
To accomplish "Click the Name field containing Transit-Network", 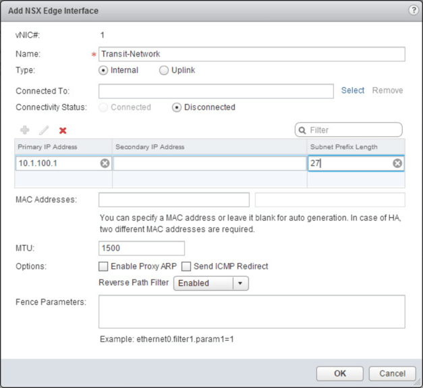I will [x=251, y=54].
